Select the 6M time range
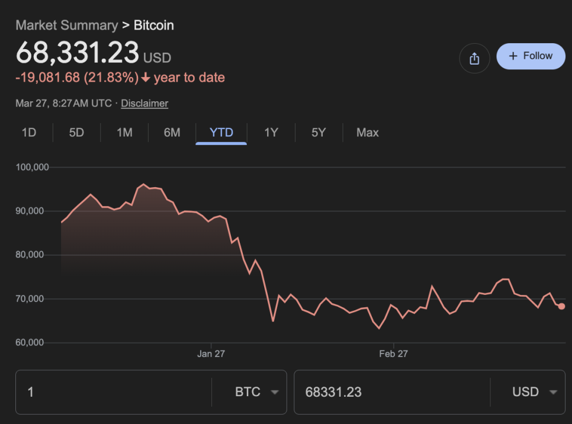 [x=172, y=133]
